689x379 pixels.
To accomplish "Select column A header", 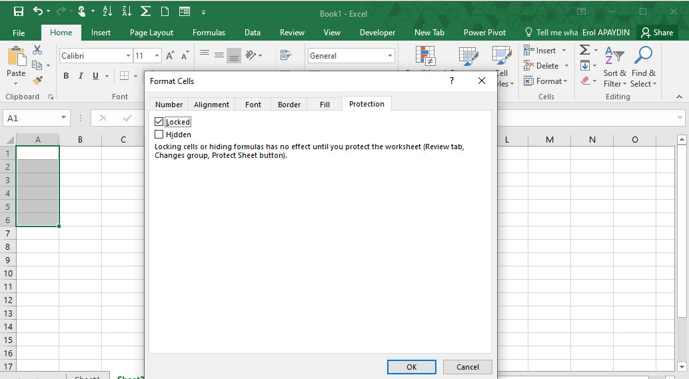I will point(38,140).
